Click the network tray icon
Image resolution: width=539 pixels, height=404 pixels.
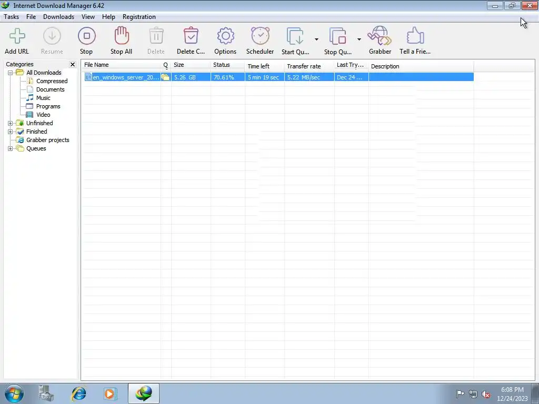point(473,395)
